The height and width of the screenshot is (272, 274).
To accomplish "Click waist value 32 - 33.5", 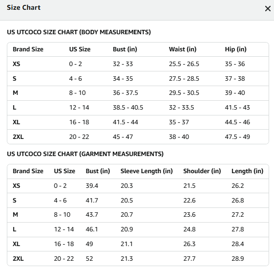I will (181, 108).
